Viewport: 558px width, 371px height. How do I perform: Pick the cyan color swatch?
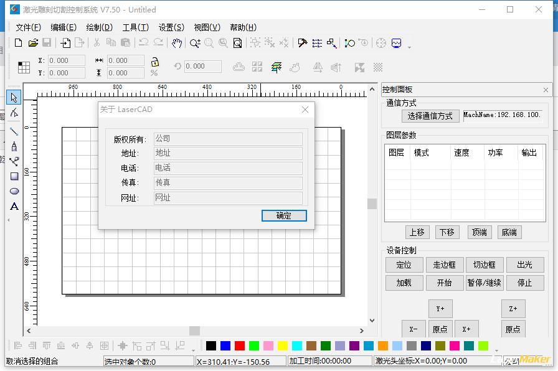297,345
